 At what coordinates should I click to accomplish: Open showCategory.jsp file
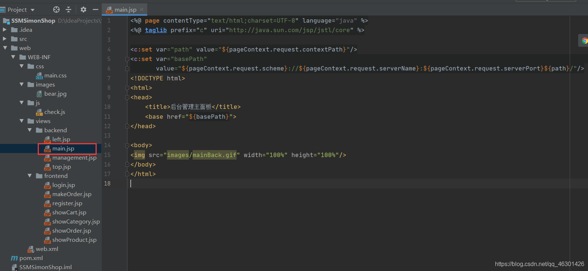coord(76,221)
